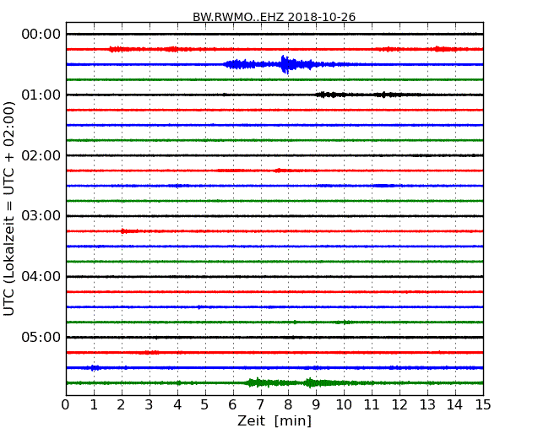
Task: Click the x-axis tick label 0
Action: point(66,405)
